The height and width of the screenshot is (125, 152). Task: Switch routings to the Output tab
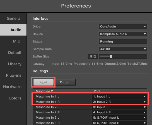click(x=65, y=82)
